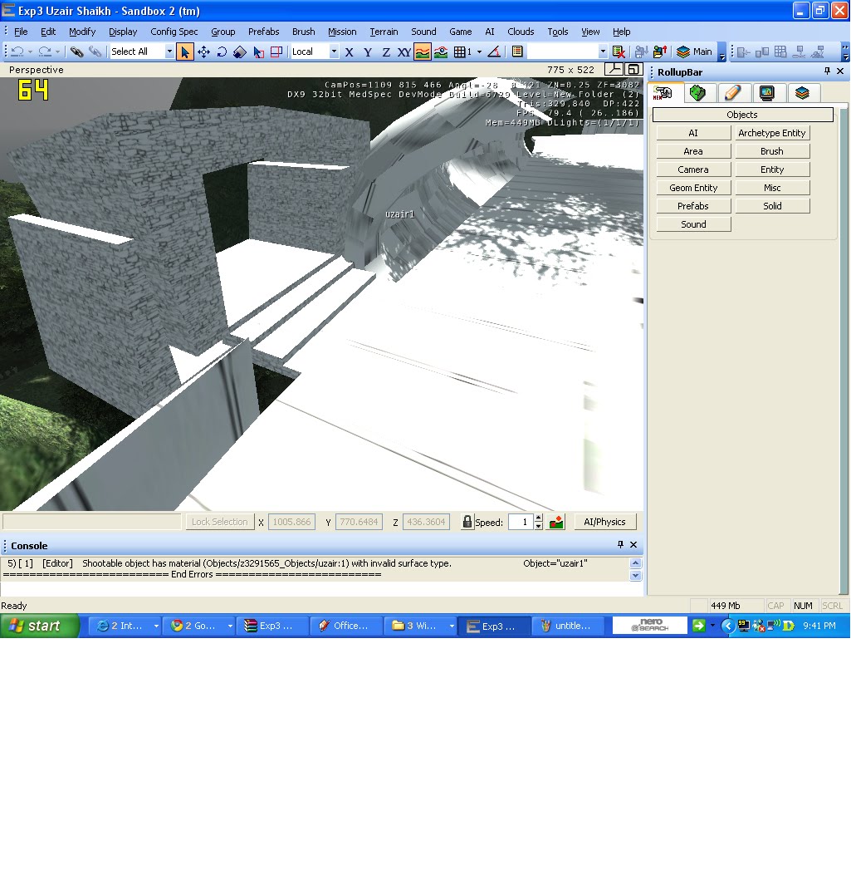
Task: Constrain to Y axis
Action: 368,52
